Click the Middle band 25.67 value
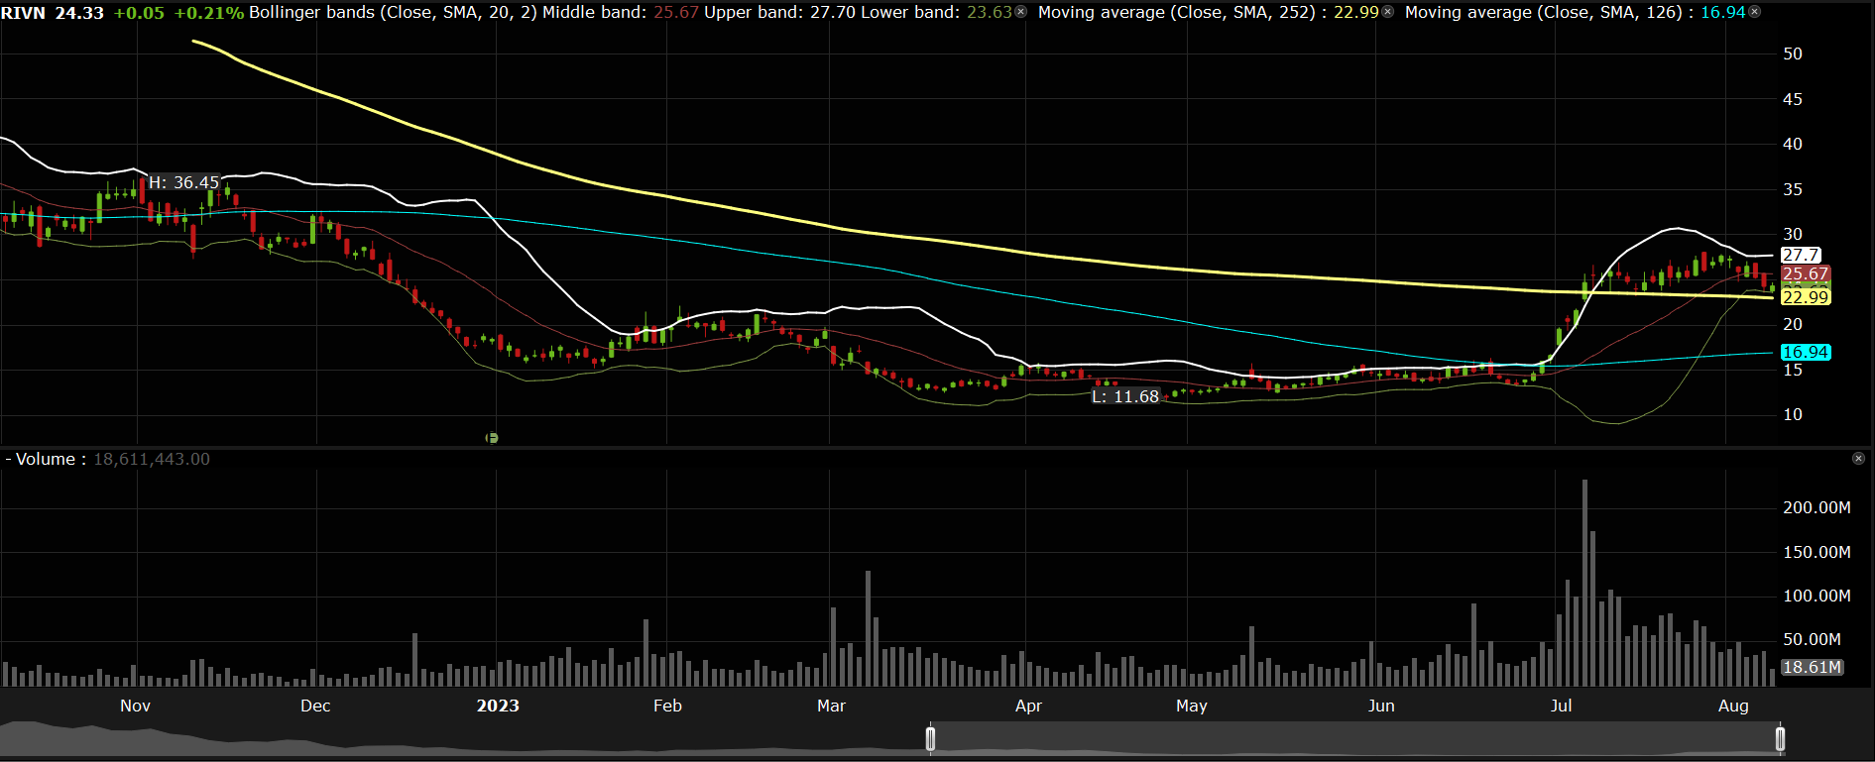 [676, 13]
